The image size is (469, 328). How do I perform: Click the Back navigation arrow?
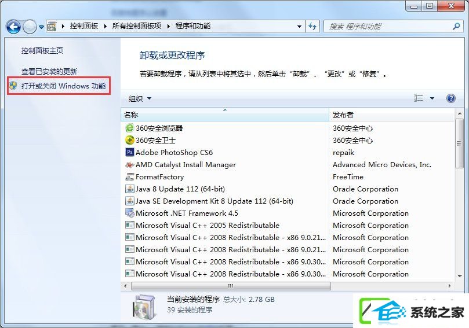tap(13, 27)
